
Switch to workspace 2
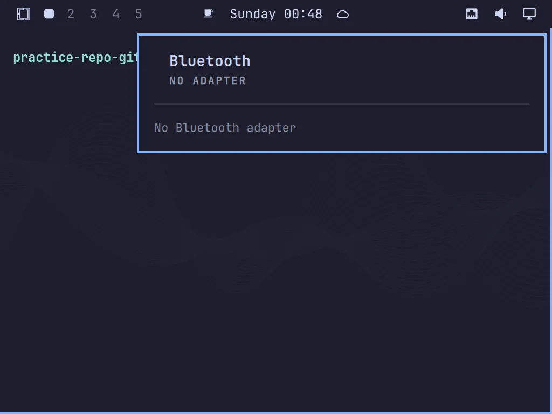[x=71, y=14]
